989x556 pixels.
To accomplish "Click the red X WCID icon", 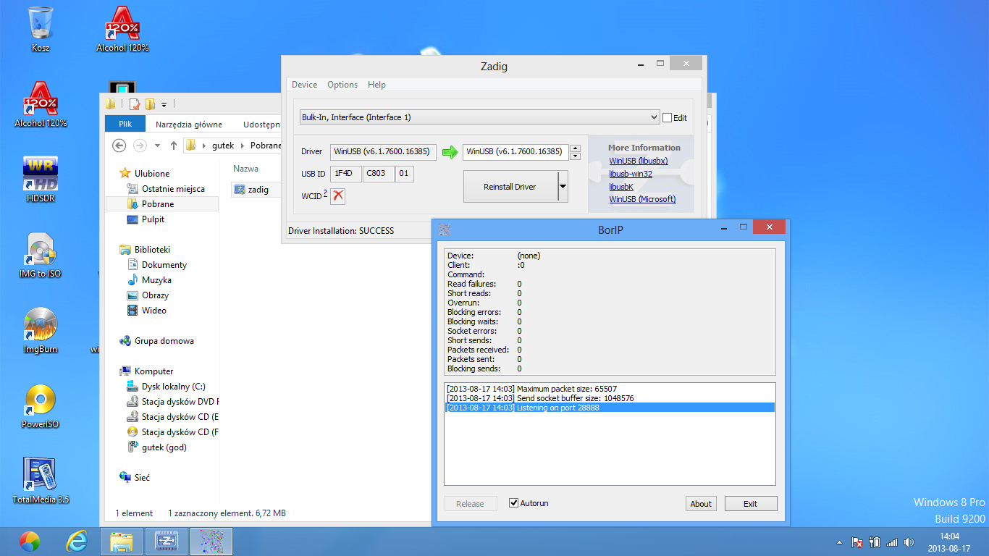I will coord(338,196).
